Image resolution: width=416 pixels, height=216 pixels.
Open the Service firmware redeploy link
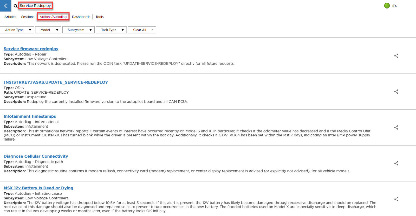pos(31,49)
